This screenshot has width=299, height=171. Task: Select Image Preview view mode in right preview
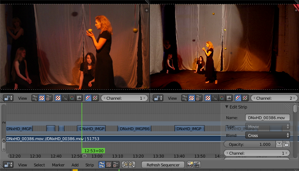pos(192,98)
